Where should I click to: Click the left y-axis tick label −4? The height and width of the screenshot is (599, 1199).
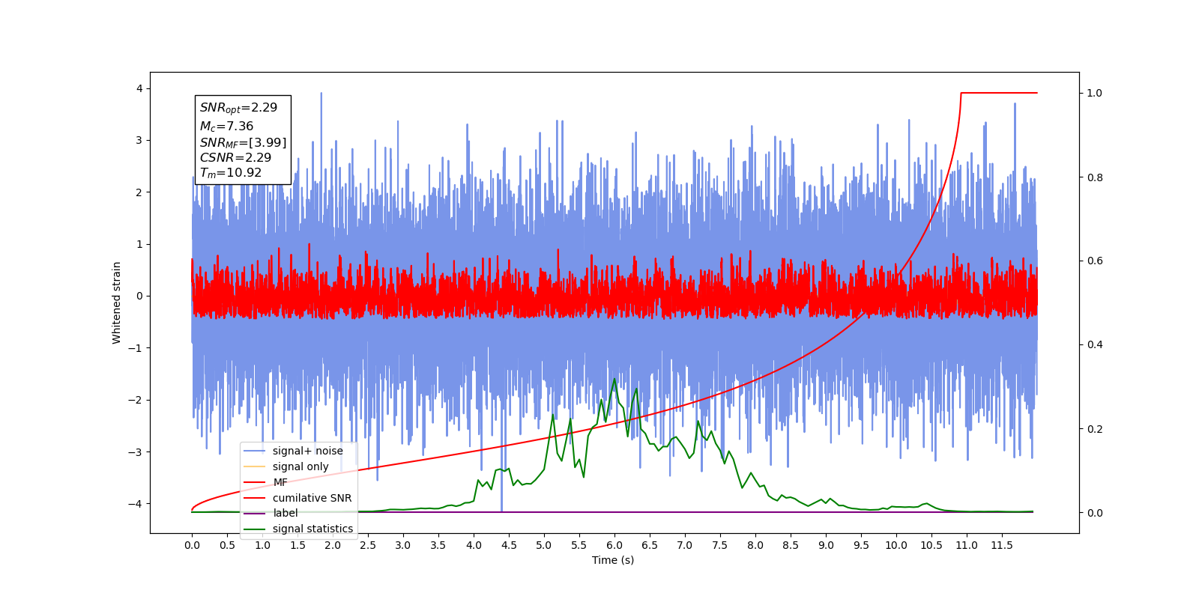click(x=135, y=503)
